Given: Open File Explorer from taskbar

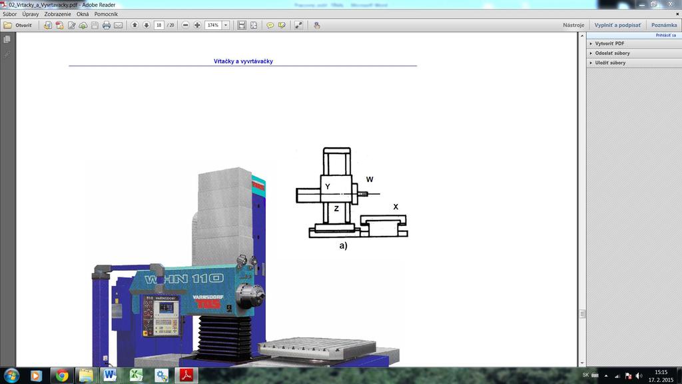Looking at the screenshot, I should click(86, 375).
